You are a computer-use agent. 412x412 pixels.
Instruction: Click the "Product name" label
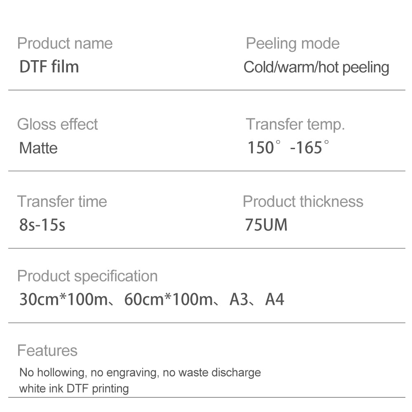coord(65,43)
